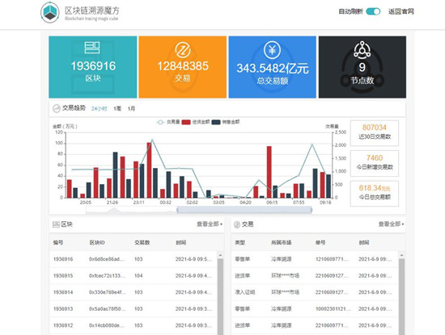This screenshot has height=335, width=445.
Task: Toggle the red 进货金额 legend series
Action: click(x=196, y=122)
